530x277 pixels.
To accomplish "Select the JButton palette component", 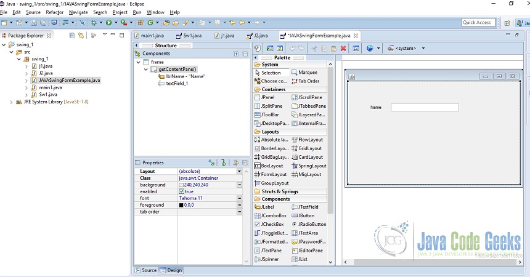I will point(306,215).
